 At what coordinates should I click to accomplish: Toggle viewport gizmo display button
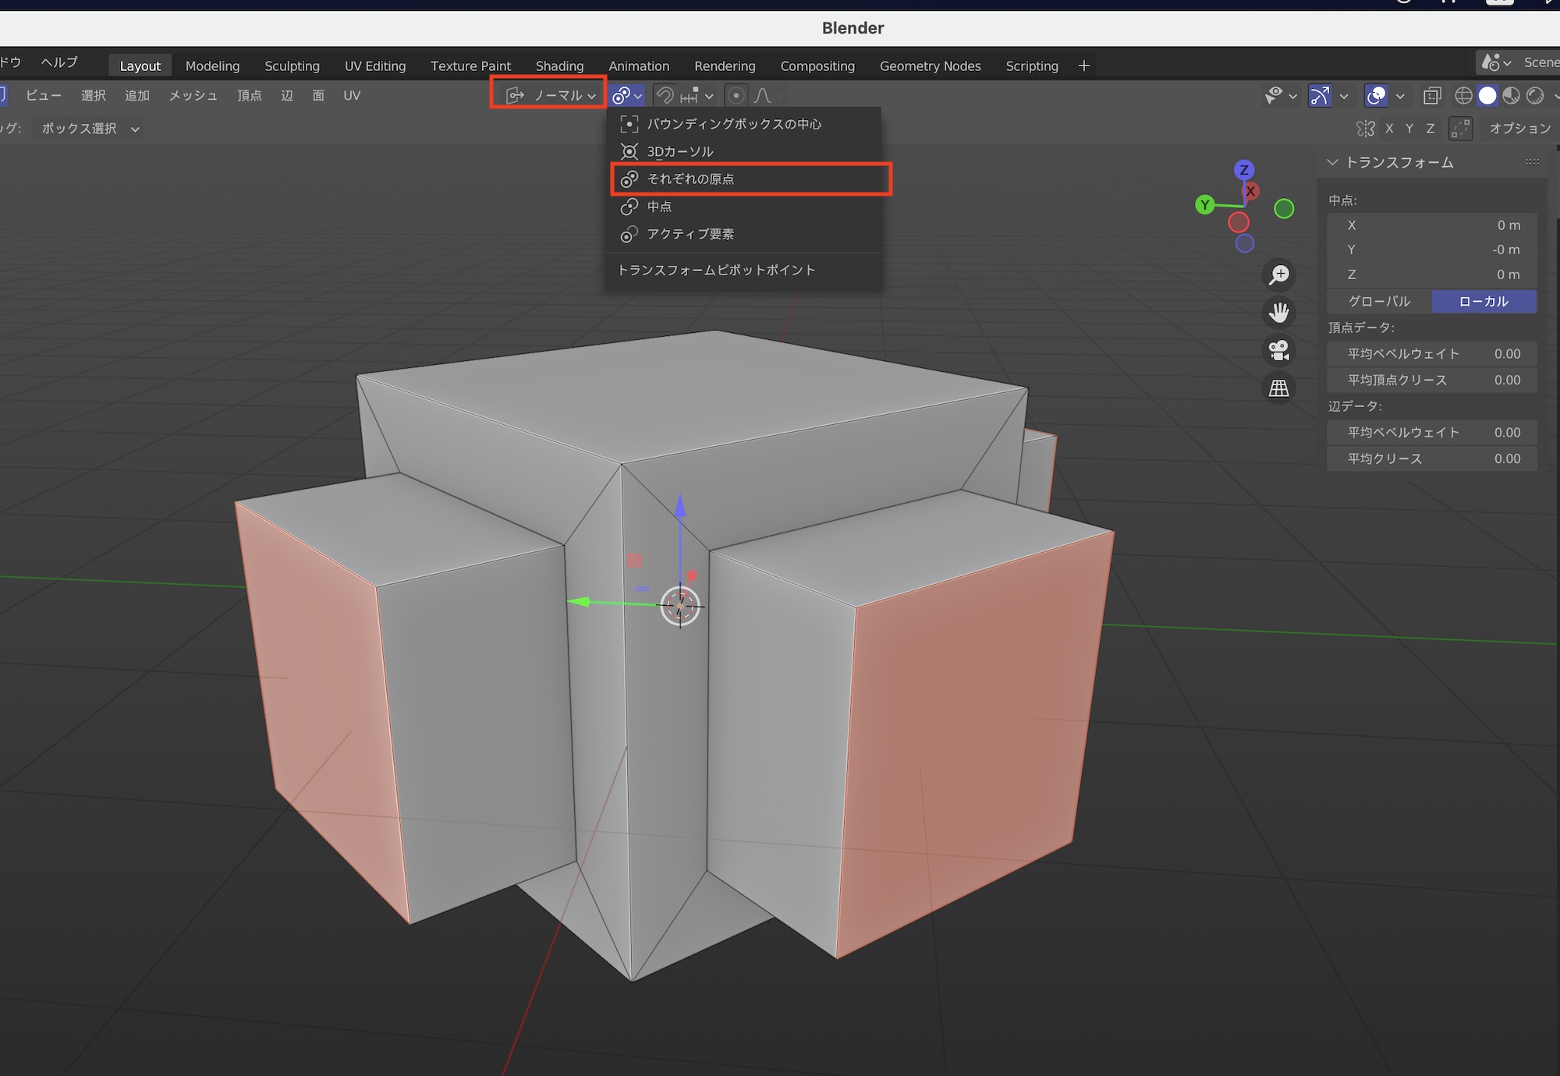[x=1319, y=95]
